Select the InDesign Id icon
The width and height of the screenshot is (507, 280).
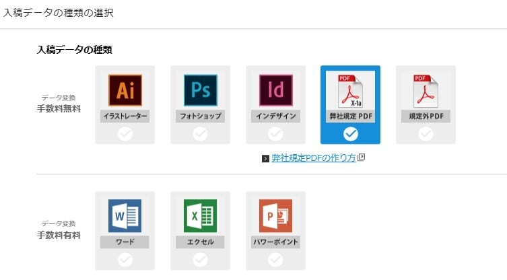tap(276, 90)
